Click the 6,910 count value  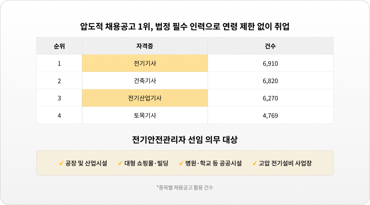coord(270,63)
